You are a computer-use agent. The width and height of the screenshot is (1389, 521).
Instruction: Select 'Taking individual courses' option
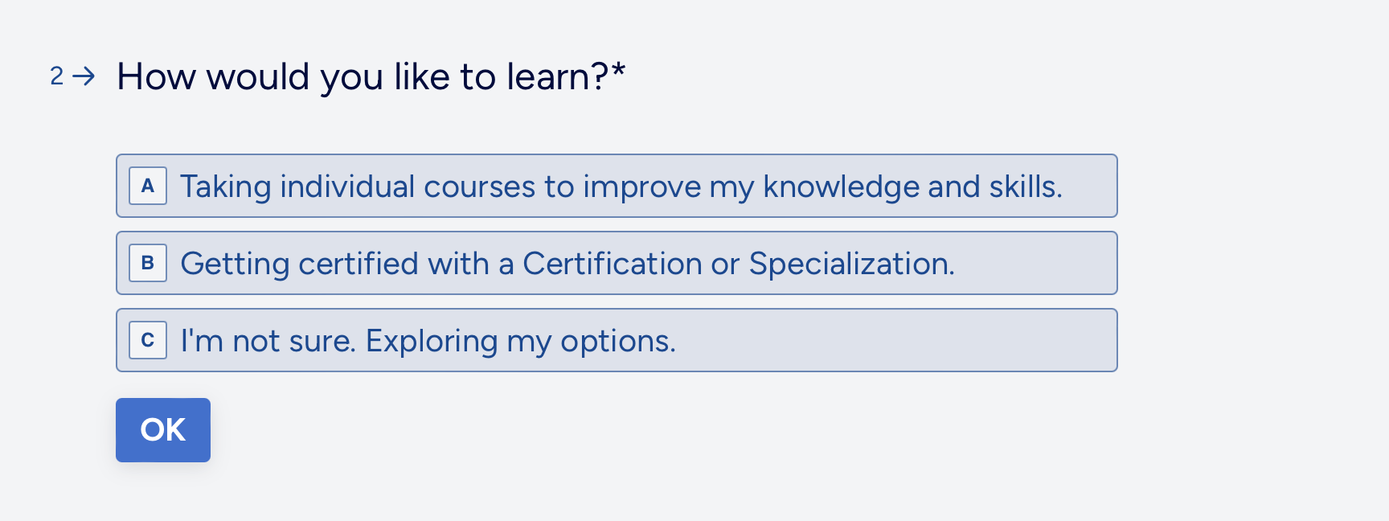pyautogui.click(x=617, y=186)
